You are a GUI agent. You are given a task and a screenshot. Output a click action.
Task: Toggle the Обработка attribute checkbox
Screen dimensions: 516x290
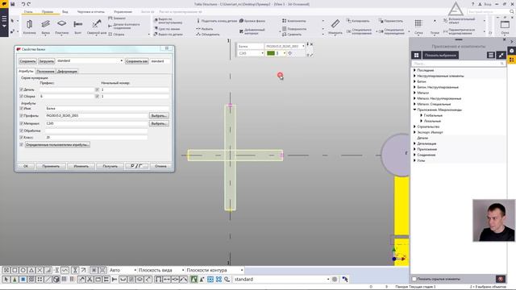point(22,130)
